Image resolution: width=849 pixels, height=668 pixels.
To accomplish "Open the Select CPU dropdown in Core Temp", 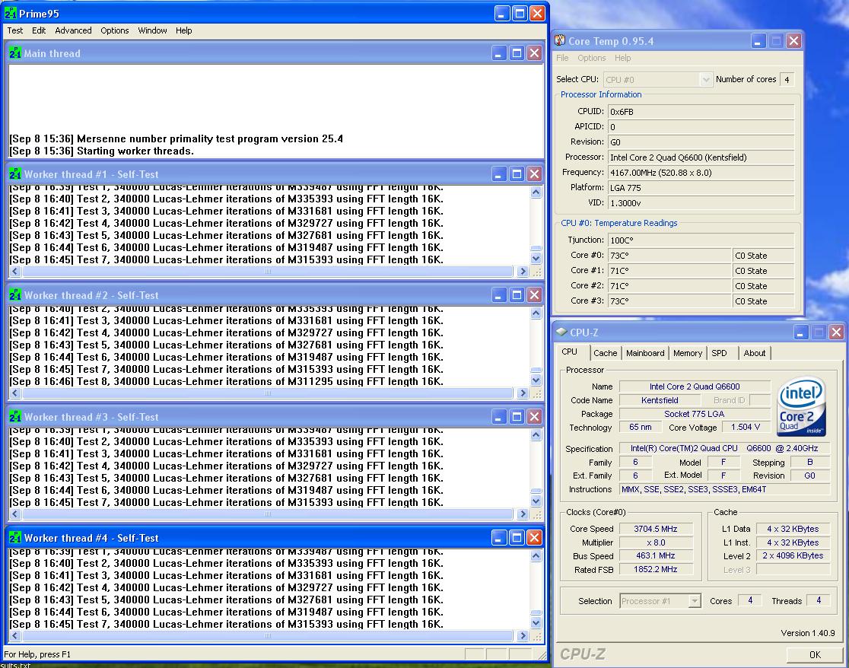I will pos(705,80).
